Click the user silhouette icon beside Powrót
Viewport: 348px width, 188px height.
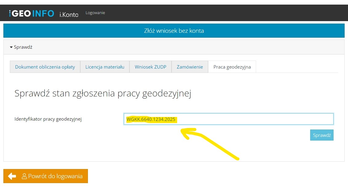(x=24, y=176)
